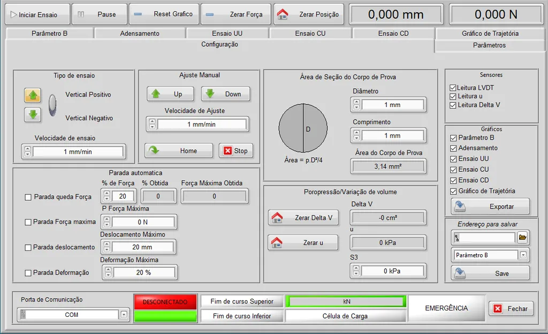Click the Diâmetro value field
The width and height of the screenshot is (548, 334).
(392, 105)
